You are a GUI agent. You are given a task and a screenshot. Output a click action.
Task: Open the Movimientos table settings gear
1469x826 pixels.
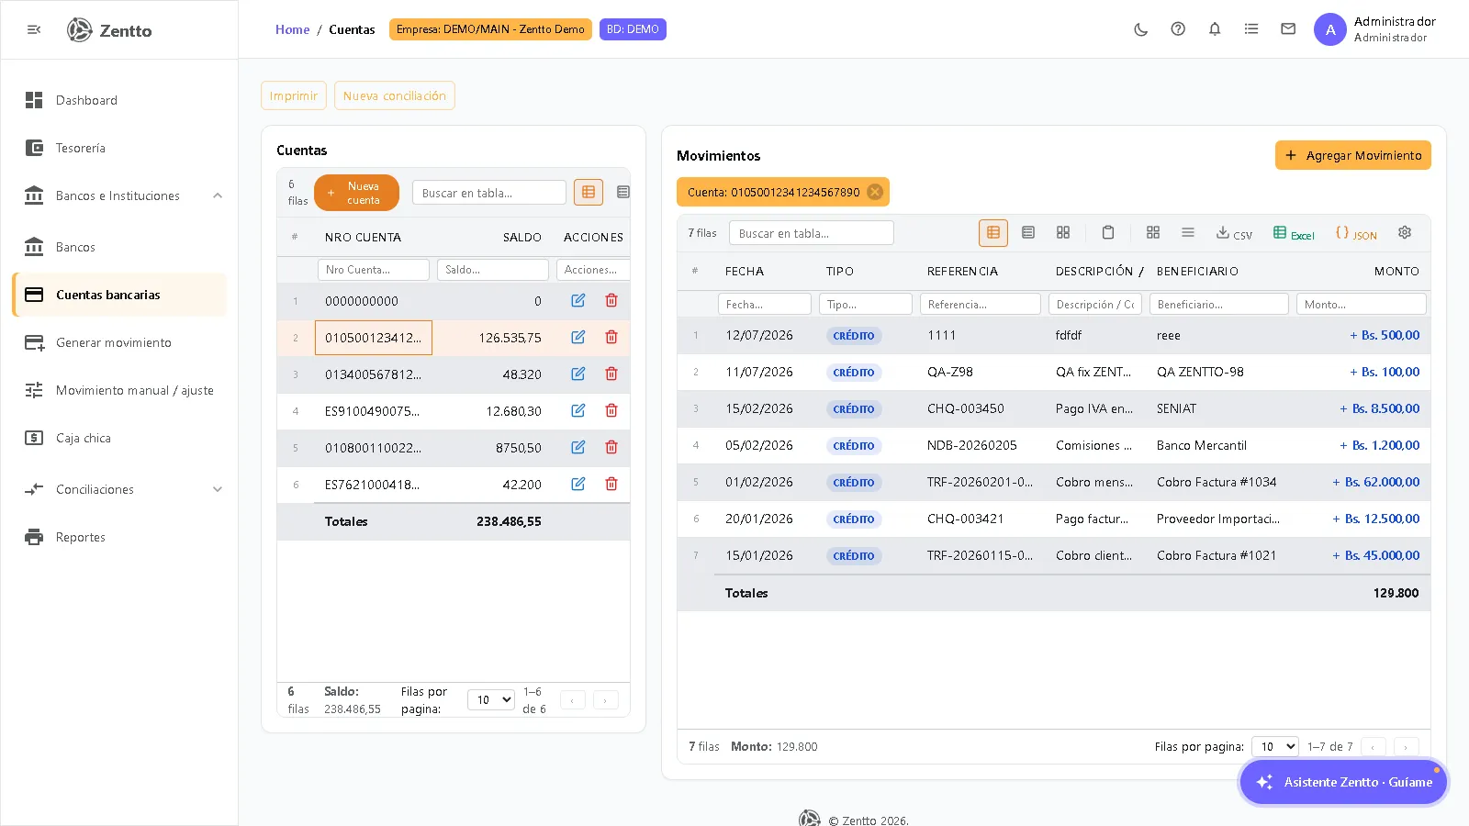point(1405,233)
